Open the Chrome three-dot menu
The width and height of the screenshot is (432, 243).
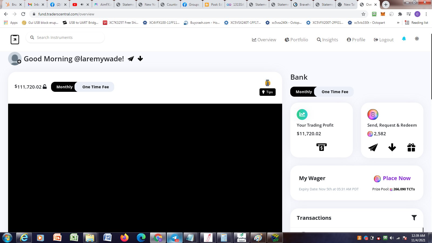[x=426, y=14]
